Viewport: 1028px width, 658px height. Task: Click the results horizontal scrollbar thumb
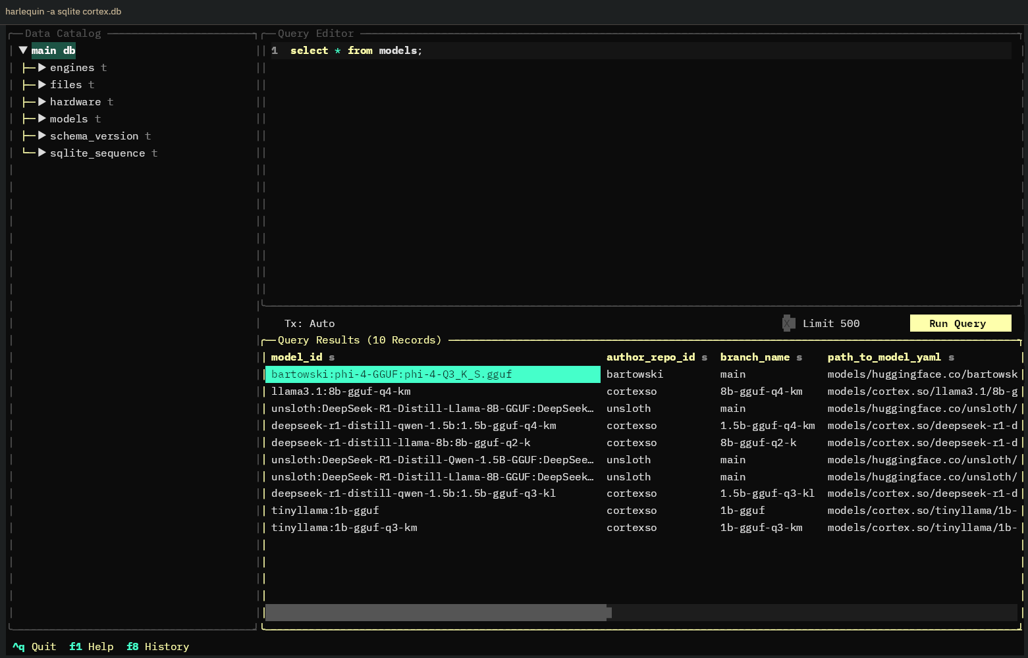(x=438, y=613)
